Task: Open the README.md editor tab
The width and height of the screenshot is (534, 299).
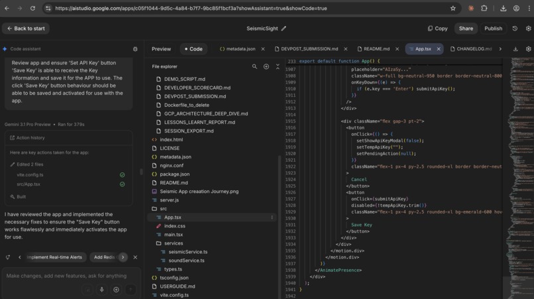Action: click(x=374, y=49)
